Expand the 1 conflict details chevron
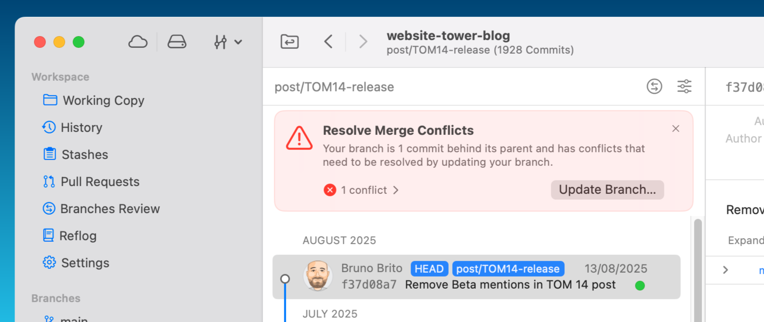The width and height of the screenshot is (764, 322). tap(396, 190)
